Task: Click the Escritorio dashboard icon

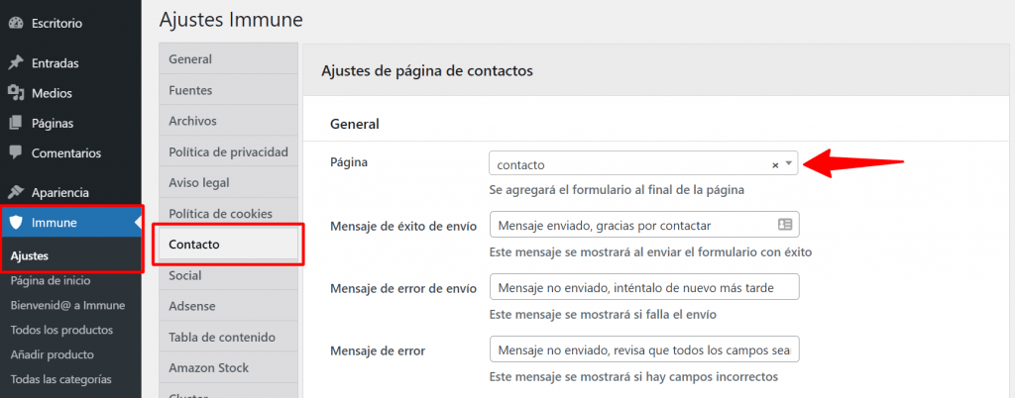Action: [16, 23]
